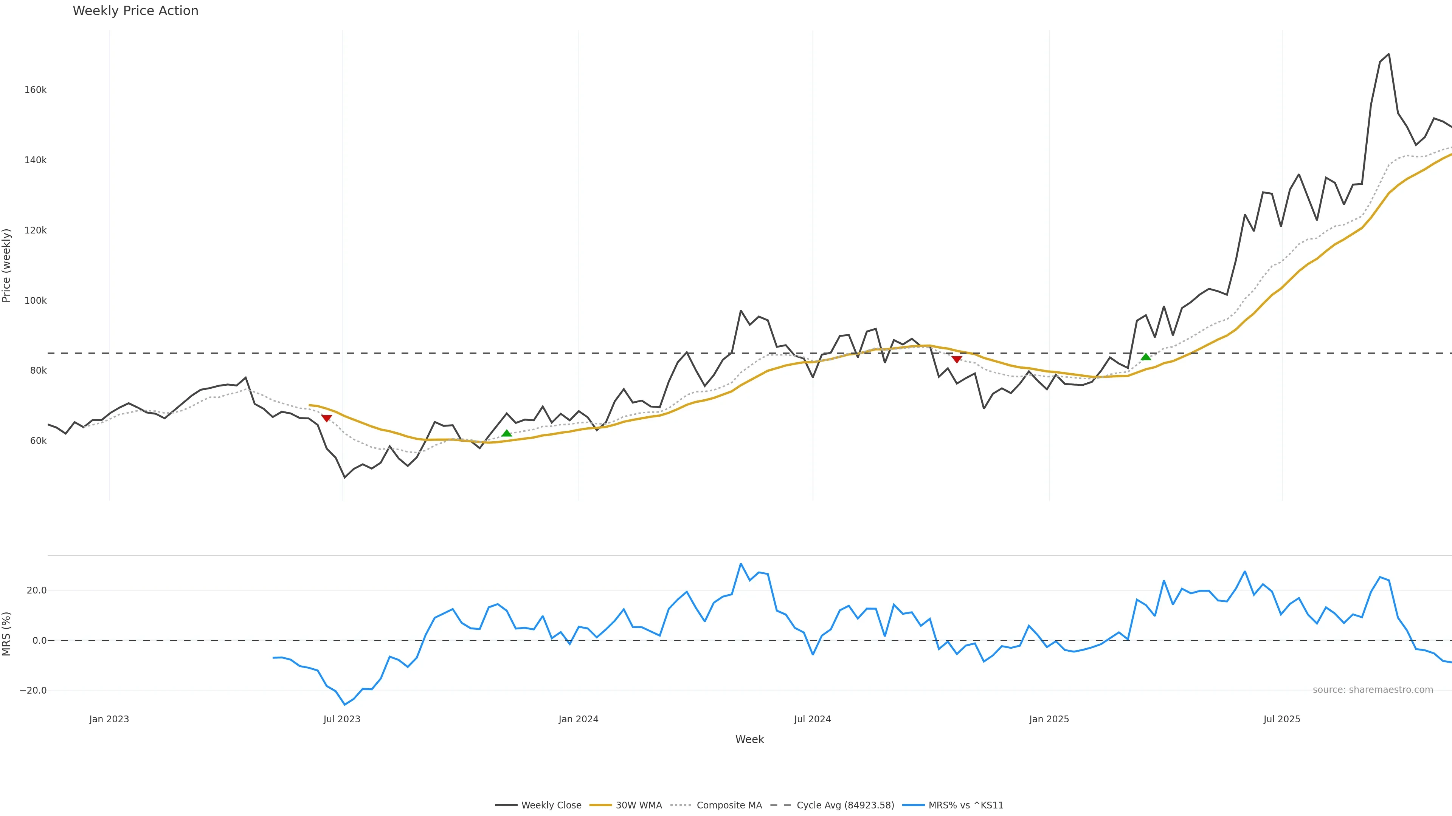Click the green buy triangle in late 2023
The image size is (1452, 816).
tap(507, 433)
